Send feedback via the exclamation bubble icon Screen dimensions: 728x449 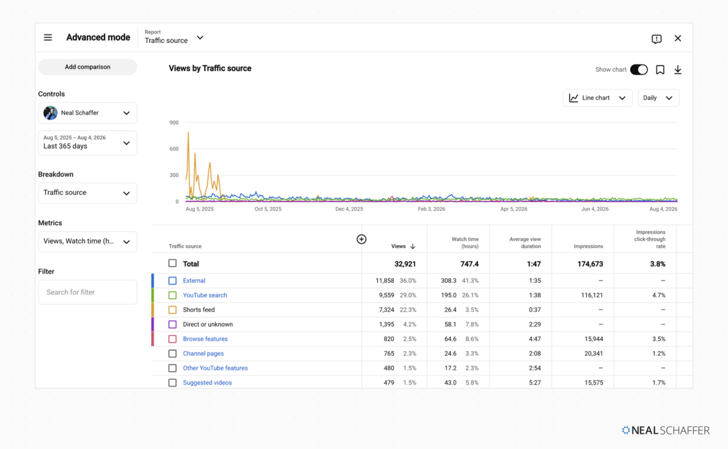(656, 39)
